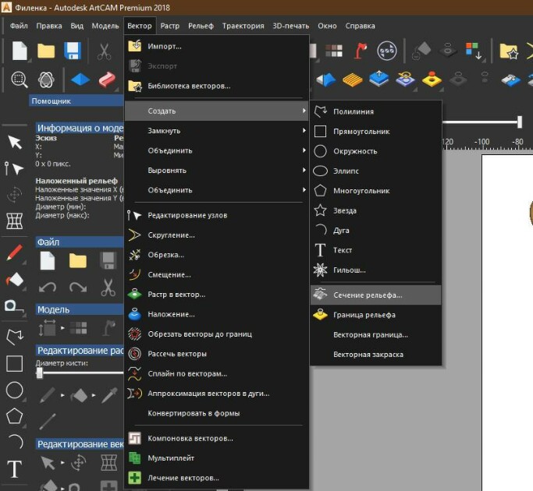The width and height of the screenshot is (533, 491).
Task: Choose Импорт... in the Вектор menu
Action: [216, 46]
